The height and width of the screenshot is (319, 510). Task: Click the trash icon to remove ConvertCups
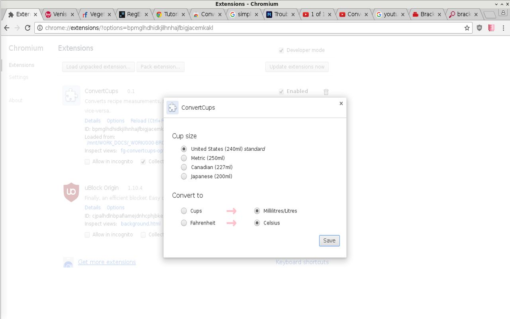[326, 92]
